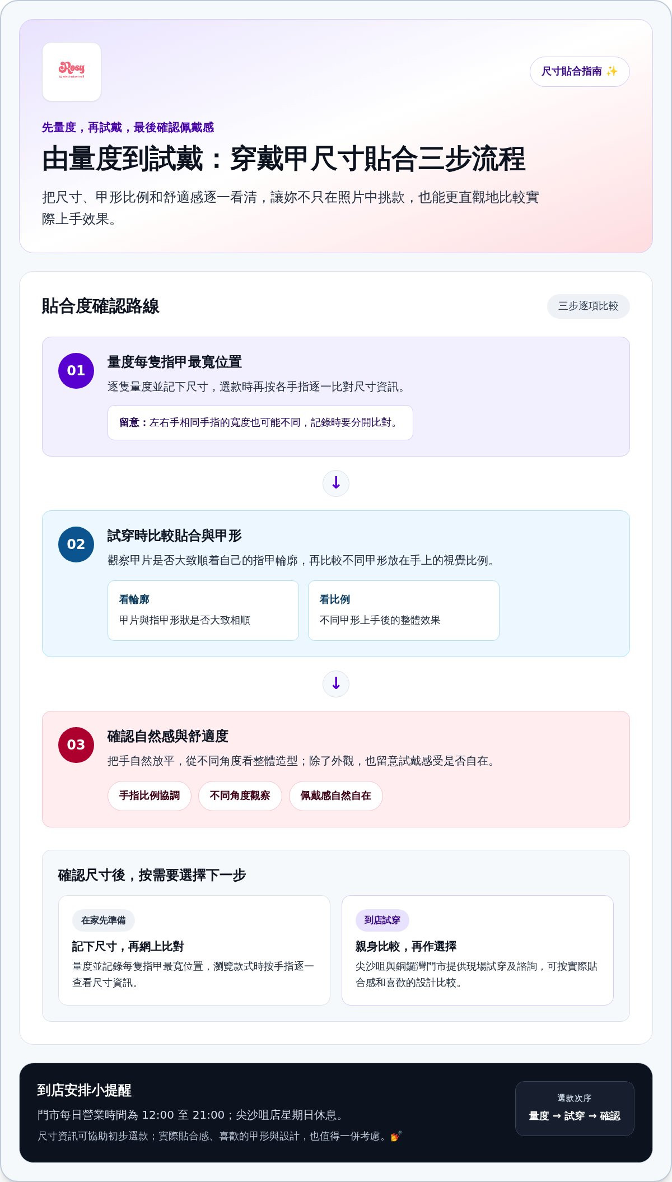
Task: Click the tagline 先量度，再試戴，最後確認佩戴感
Action: click(128, 128)
